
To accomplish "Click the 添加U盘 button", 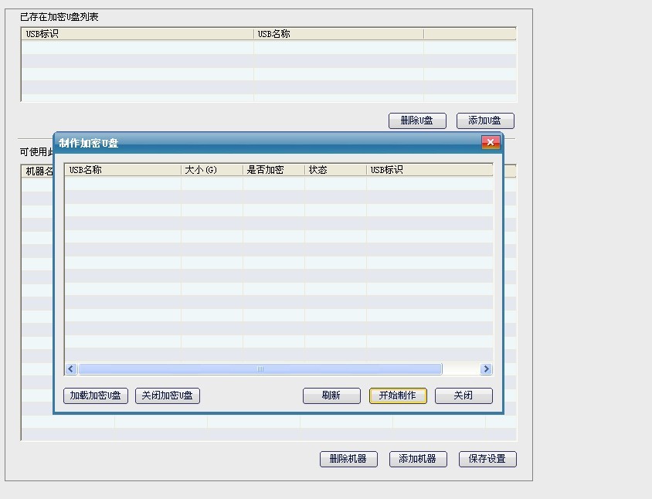I will coord(485,121).
